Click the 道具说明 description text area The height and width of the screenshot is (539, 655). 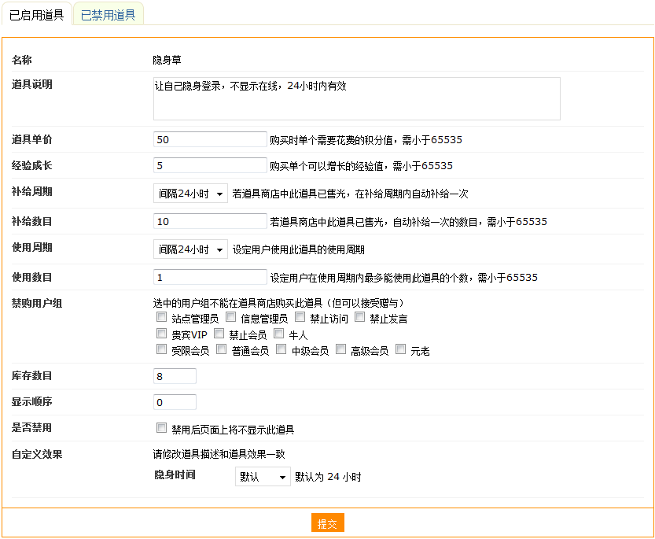[x=356, y=98]
